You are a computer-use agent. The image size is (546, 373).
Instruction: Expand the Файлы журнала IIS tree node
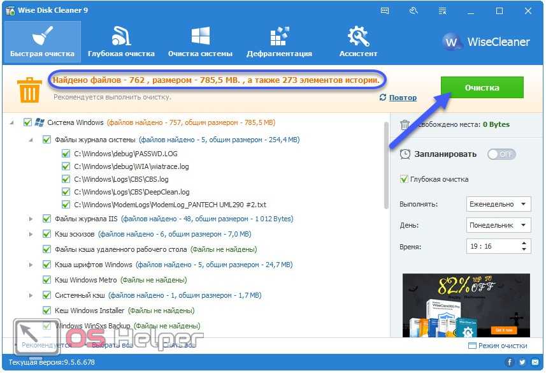(31, 219)
